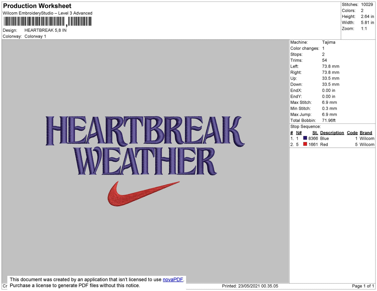Click the 'Colorway 1' value
Viewport: 377px width, 291px height.
pyautogui.click(x=35, y=36)
